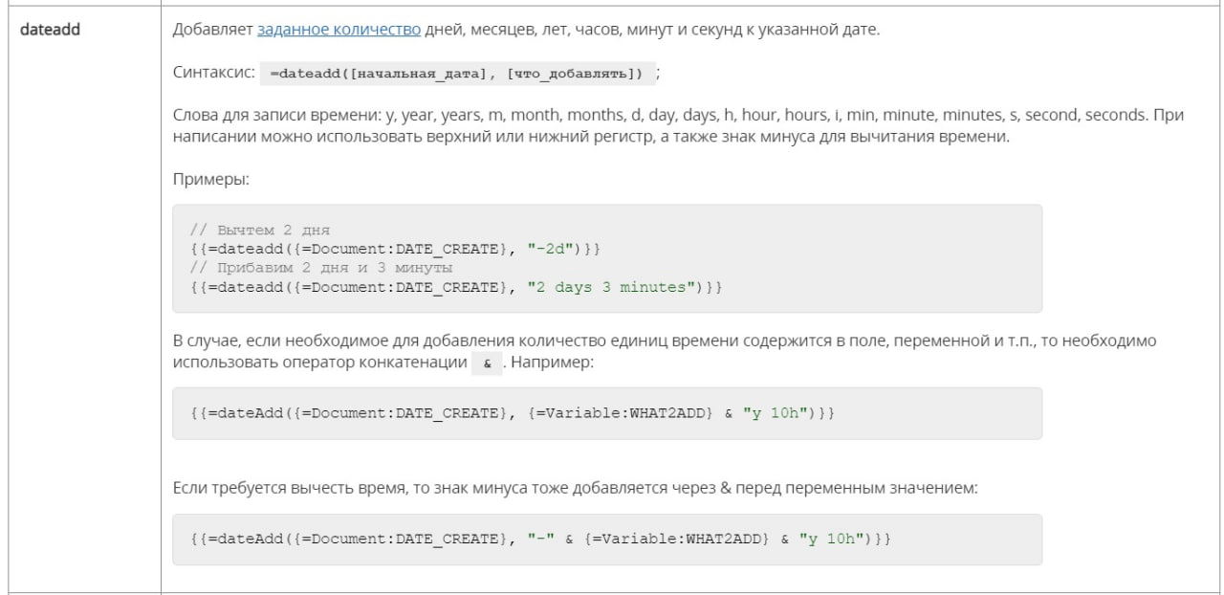The width and height of the screenshot is (1224, 595).
Task: Click the comment "// Вычтем 2 дня"
Action: click(x=259, y=231)
